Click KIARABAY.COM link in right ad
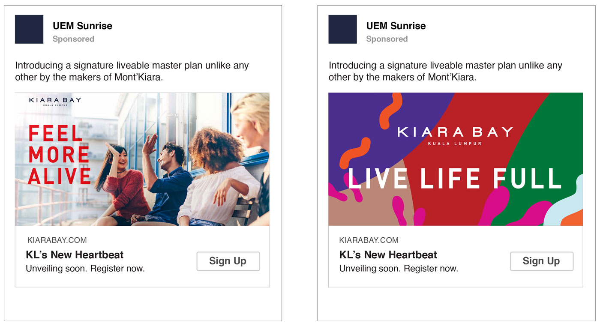The width and height of the screenshot is (600, 326). [369, 240]
